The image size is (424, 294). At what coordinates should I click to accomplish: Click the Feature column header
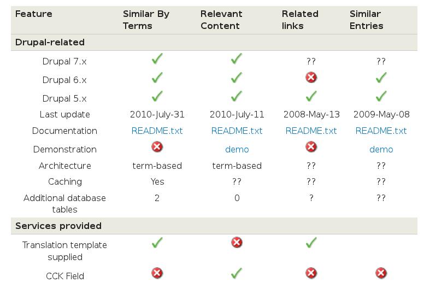34,14
